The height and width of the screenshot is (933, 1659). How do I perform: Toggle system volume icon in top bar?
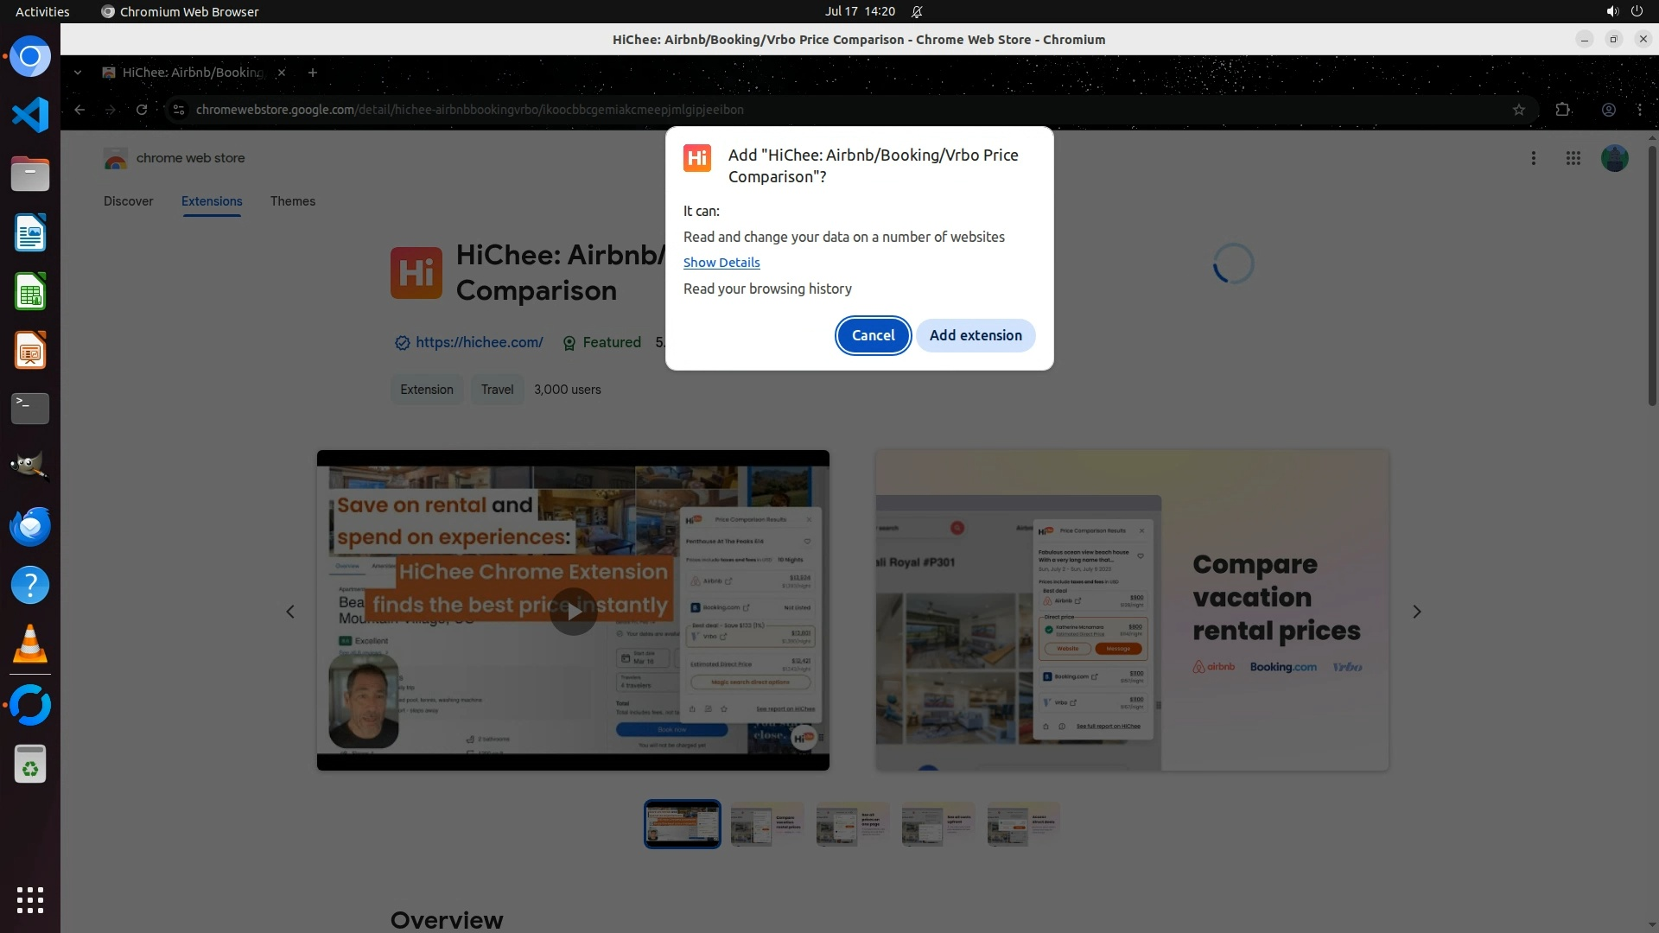1611,11
